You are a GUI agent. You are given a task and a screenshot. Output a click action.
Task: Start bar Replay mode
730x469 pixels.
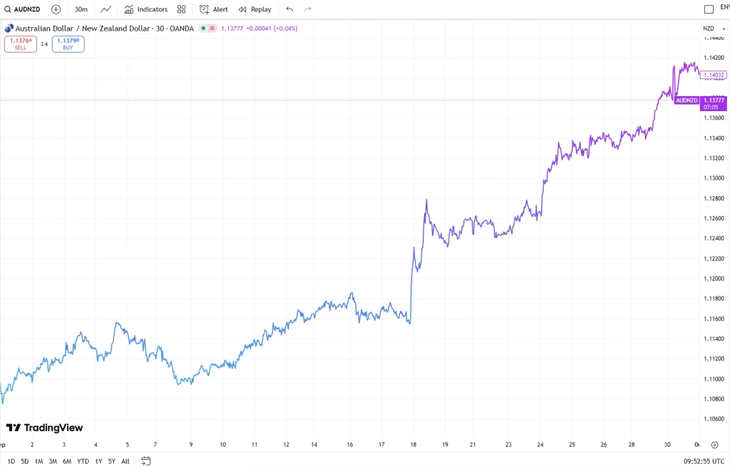tap(255, 9)
